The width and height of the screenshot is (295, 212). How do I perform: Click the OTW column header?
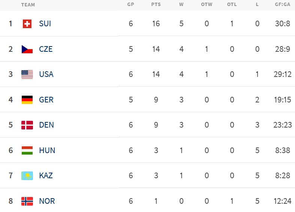tap(207, 5)
